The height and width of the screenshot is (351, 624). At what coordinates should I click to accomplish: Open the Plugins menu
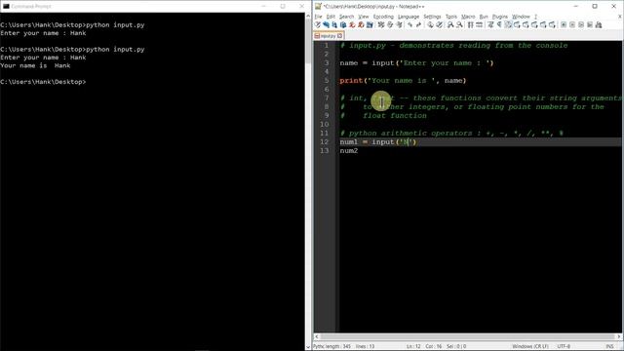[500, 17]
